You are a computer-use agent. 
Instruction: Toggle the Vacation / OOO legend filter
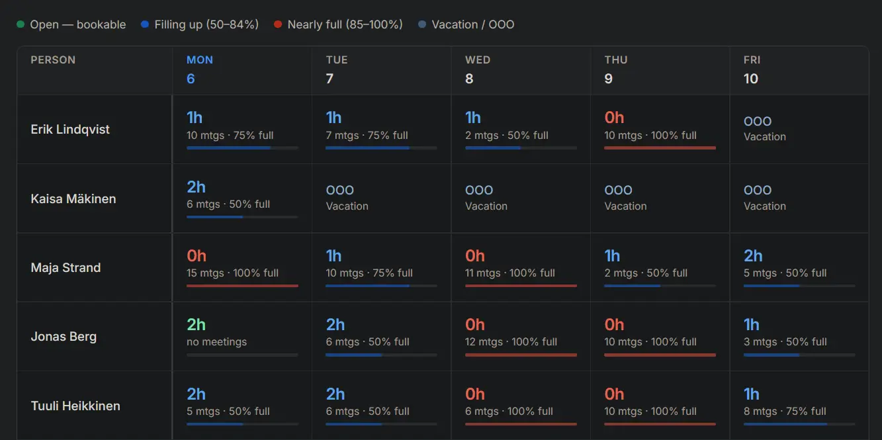[x=466, y=24]
